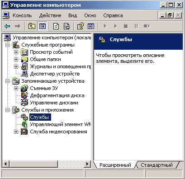Click the Службы gears icon in tree
This screenshot has height=179, width=185.
(x=24, y=117)
